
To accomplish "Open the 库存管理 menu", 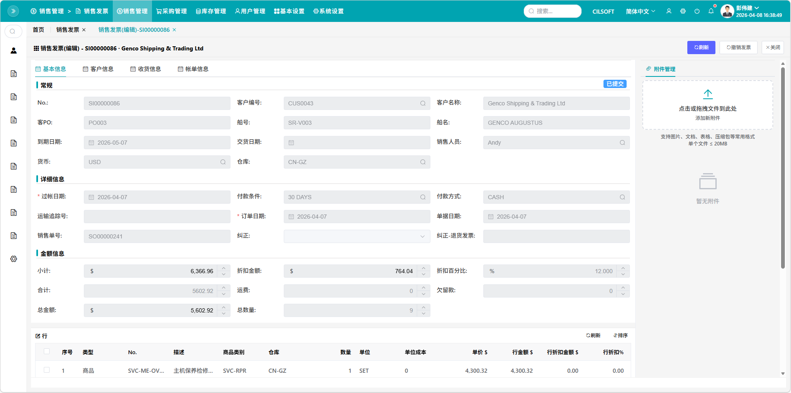I will (x=211, y=11).
